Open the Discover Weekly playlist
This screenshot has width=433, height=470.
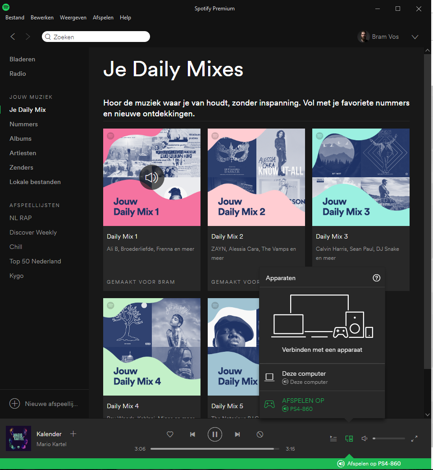[33, 232]
